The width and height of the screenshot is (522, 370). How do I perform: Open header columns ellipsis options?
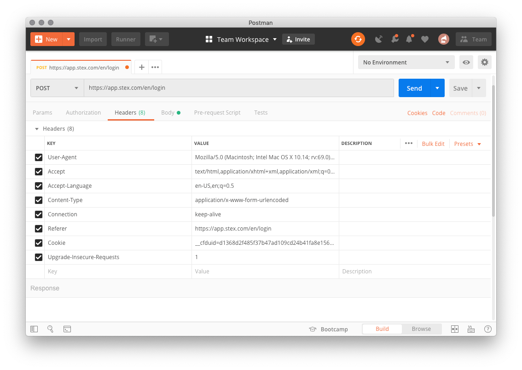pos(408,144)
